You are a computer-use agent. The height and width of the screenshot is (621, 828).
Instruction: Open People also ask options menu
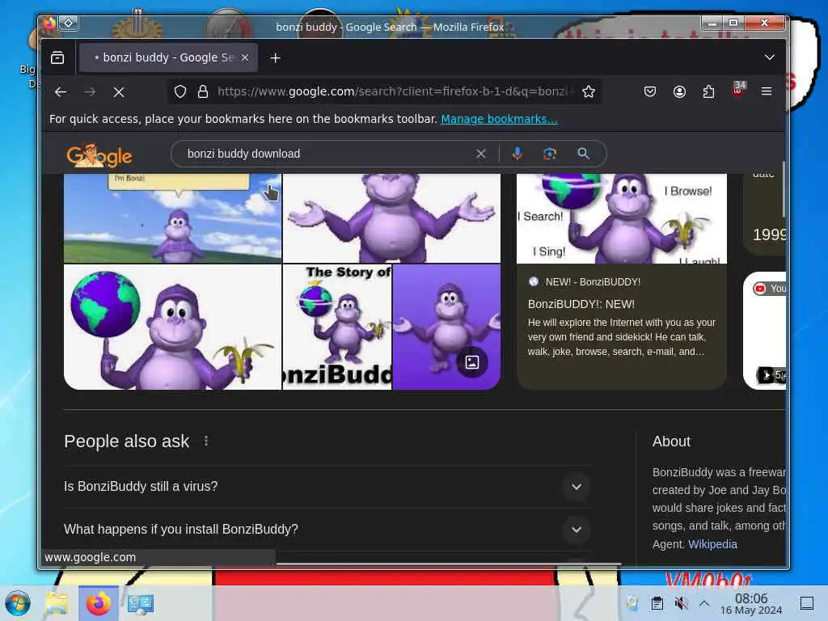pos(206,441)
